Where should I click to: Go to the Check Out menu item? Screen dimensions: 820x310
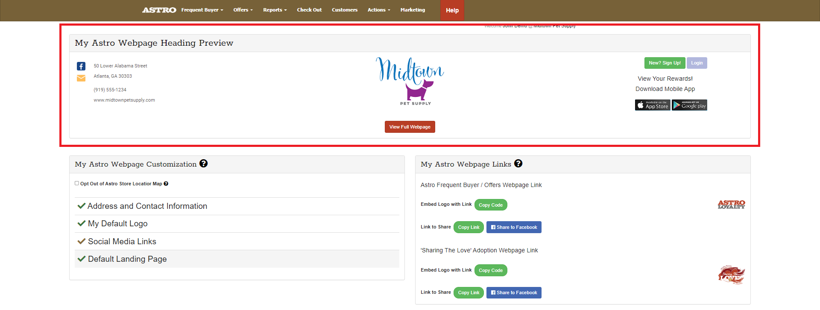click(309, 10)
